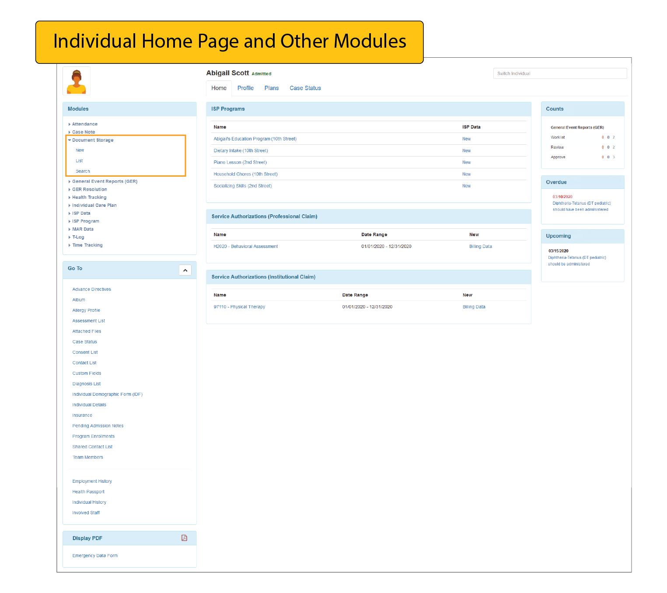Image resolution: width=667 pixels, height=593 pixels.
Task: Expand the Time Tracking module
Action: pyautogui.click(x=85, y=245)
